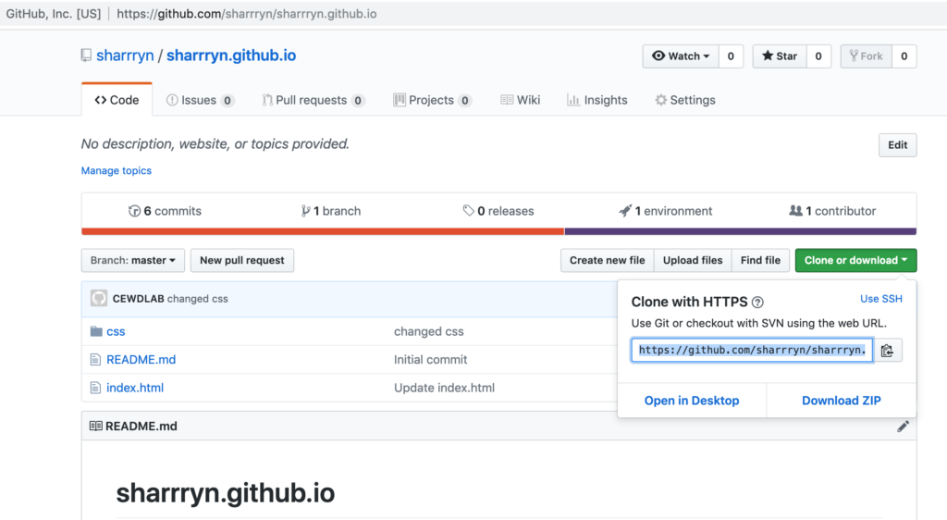
Task: Toggle the Clone or download dropdown
Action: coord(855,260)
